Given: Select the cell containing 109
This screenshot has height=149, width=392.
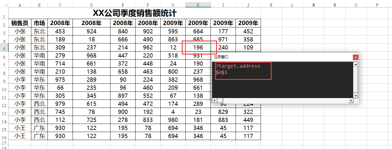Looking at the screenshot, I should point(248,47).
